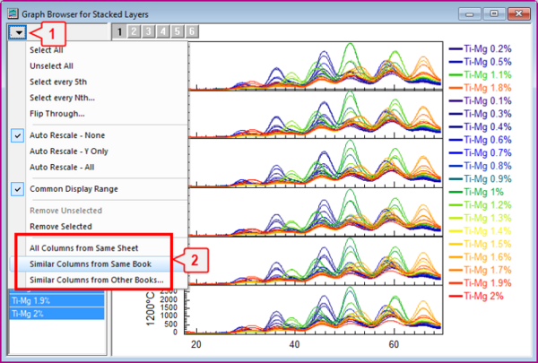Click Select every 5th menu entry

58,82
